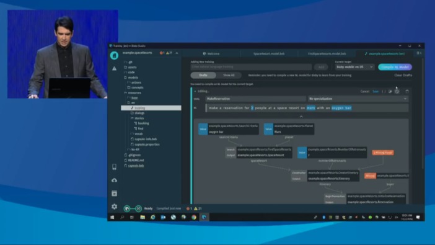Open the warnings triangle sidebar icon

click(x=114, y=68)
